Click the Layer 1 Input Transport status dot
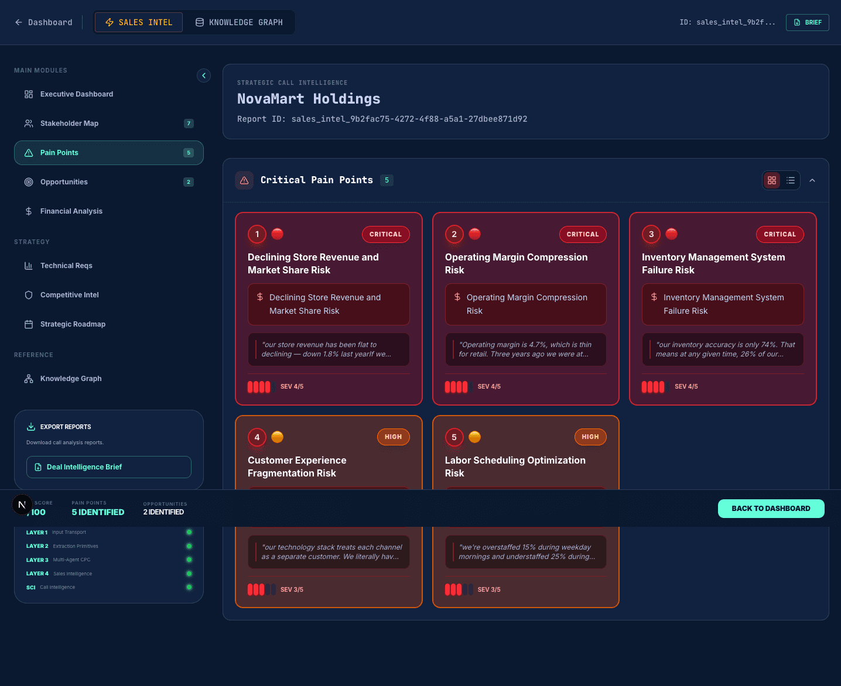841x686 pixels. [189, 532]
